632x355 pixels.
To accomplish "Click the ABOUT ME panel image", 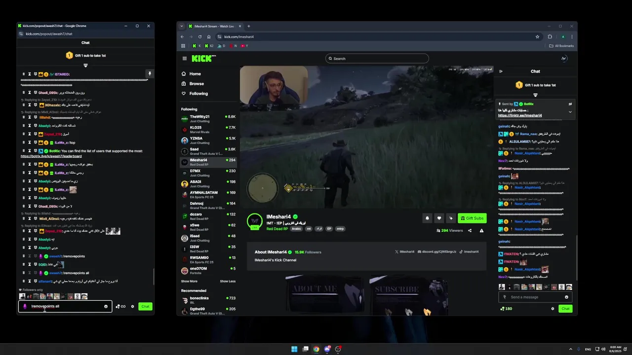I will 324,294.
